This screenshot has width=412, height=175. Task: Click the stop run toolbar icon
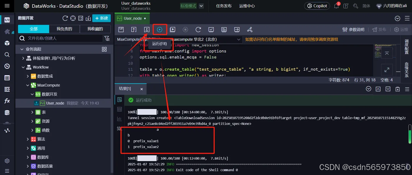click(x=185, y=29)
